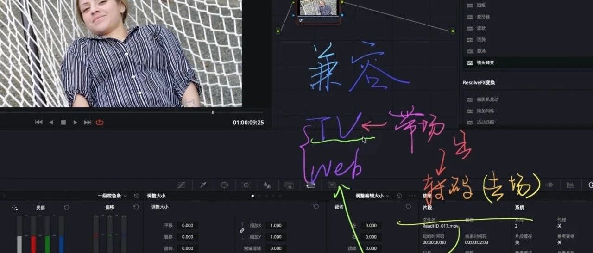Open the Tracker palette icon

pos(246,185)
